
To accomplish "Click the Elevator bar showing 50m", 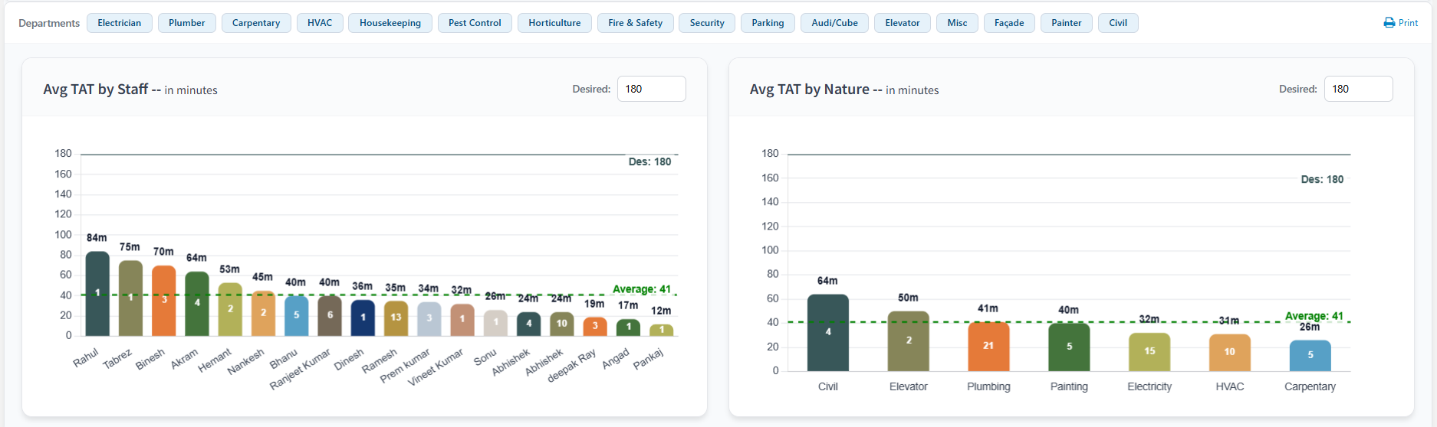I will point(908,341).
